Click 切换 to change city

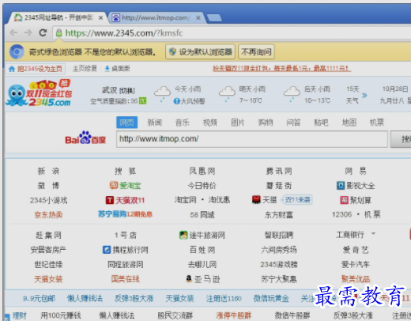(127, 91)
